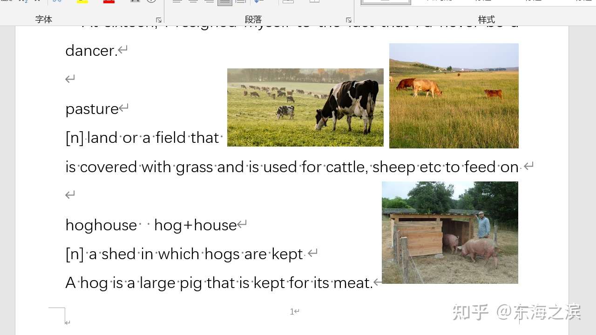This screenshot has height=335, width=596.
Task: Select the grazing cows pasture image
Action: tap(305, 107)
